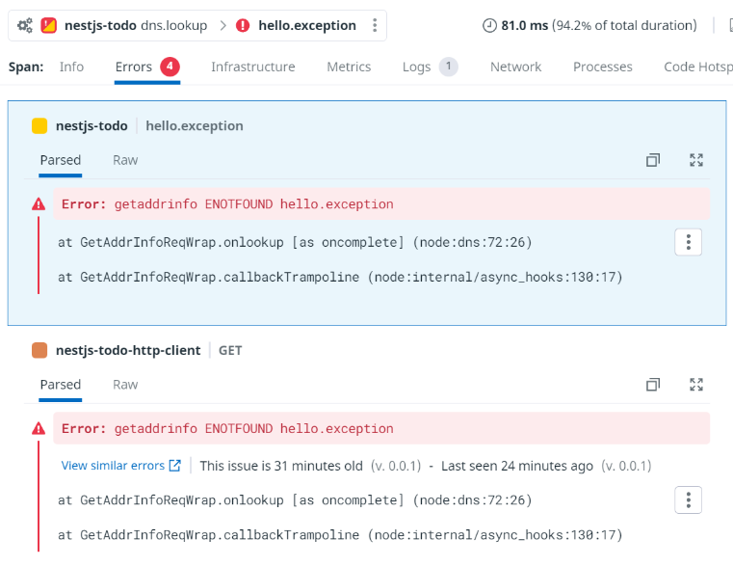Click warning triangle in nestjs-todo-http-client error

point(39,428)
